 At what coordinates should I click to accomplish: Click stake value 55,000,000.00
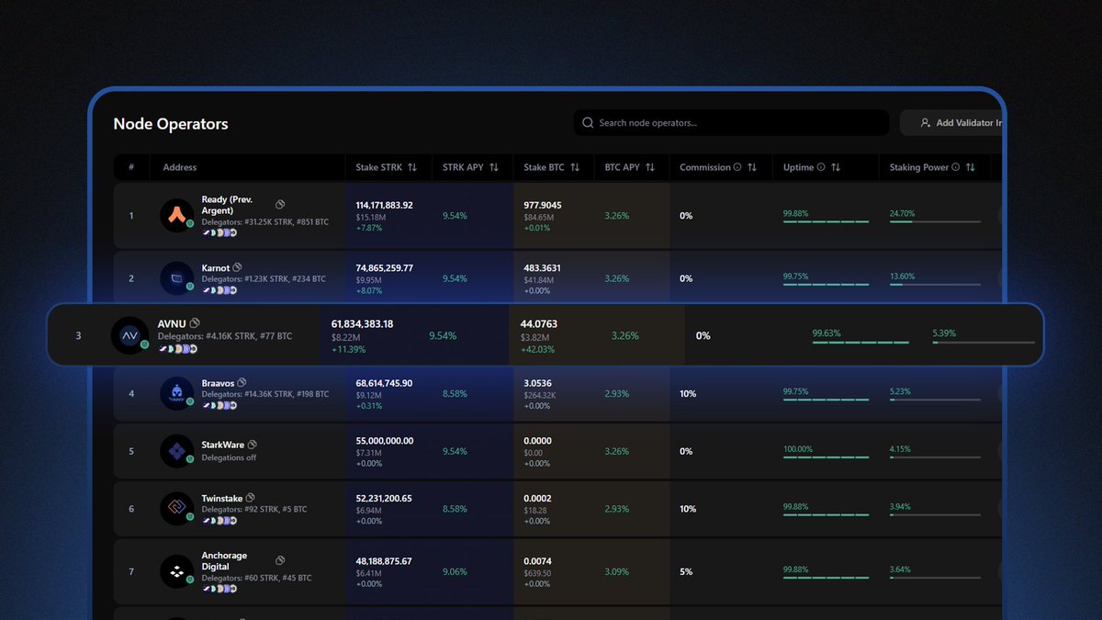[x=385, y=441]
